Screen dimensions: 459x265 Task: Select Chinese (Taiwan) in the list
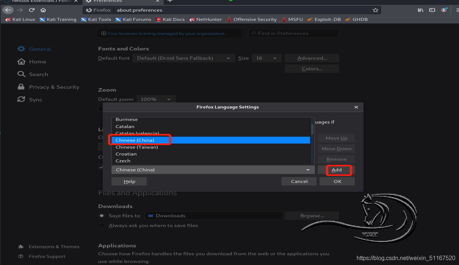[211, 147]
